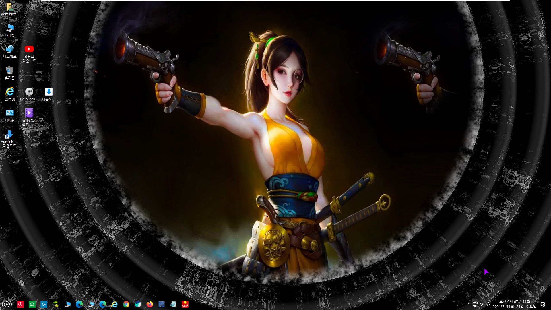Click the green restart taskbar icon
The width and height of the screenshot is (551, 310).
click(32, 304)
